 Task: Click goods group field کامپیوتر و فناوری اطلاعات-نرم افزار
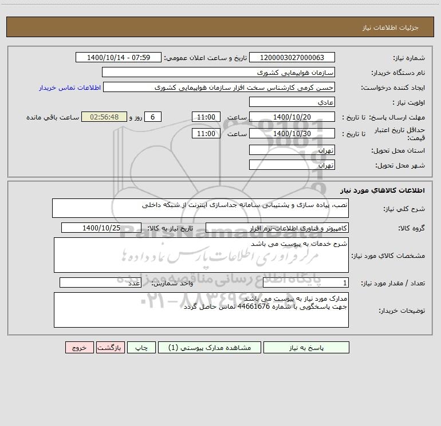[277, 228]
